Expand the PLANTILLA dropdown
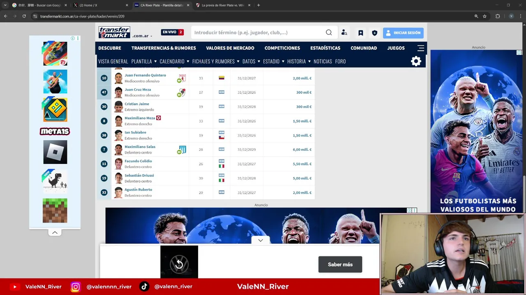Image resolution: width=526 pixels, height=295 pixels. click(x=144, y=61)
